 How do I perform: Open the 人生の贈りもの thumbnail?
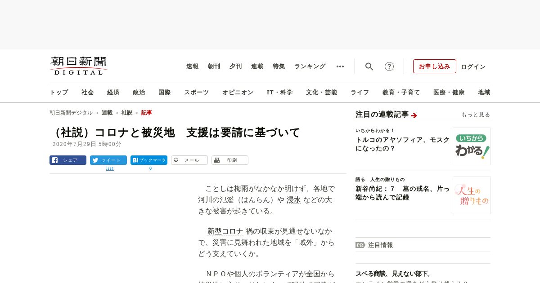coord(472,195)
